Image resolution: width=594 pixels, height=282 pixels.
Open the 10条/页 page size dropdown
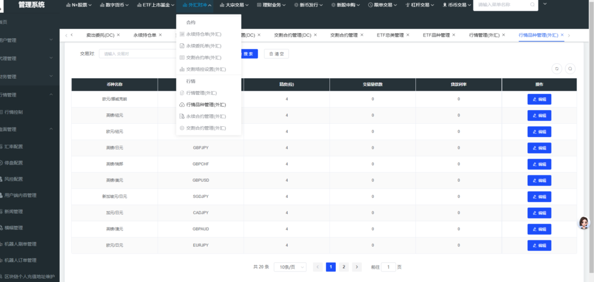click(x=290, y=267)
